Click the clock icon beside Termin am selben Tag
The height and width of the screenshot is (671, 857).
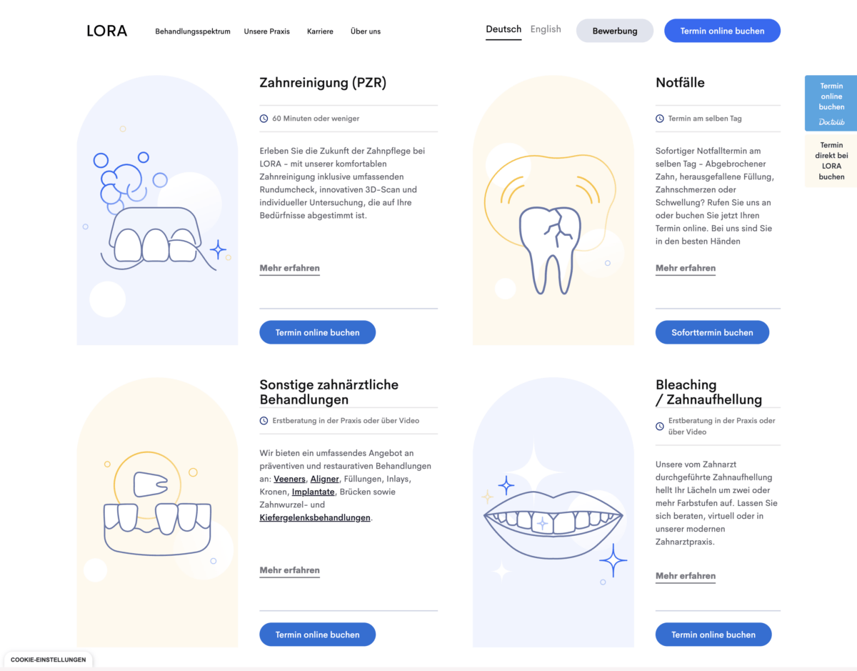click(660, 119)
